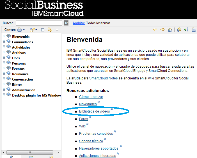Viewport: 197px width, 158px height.
Task: Open the Biblioteca de vídeos link
Action: (x=95, y=111)
